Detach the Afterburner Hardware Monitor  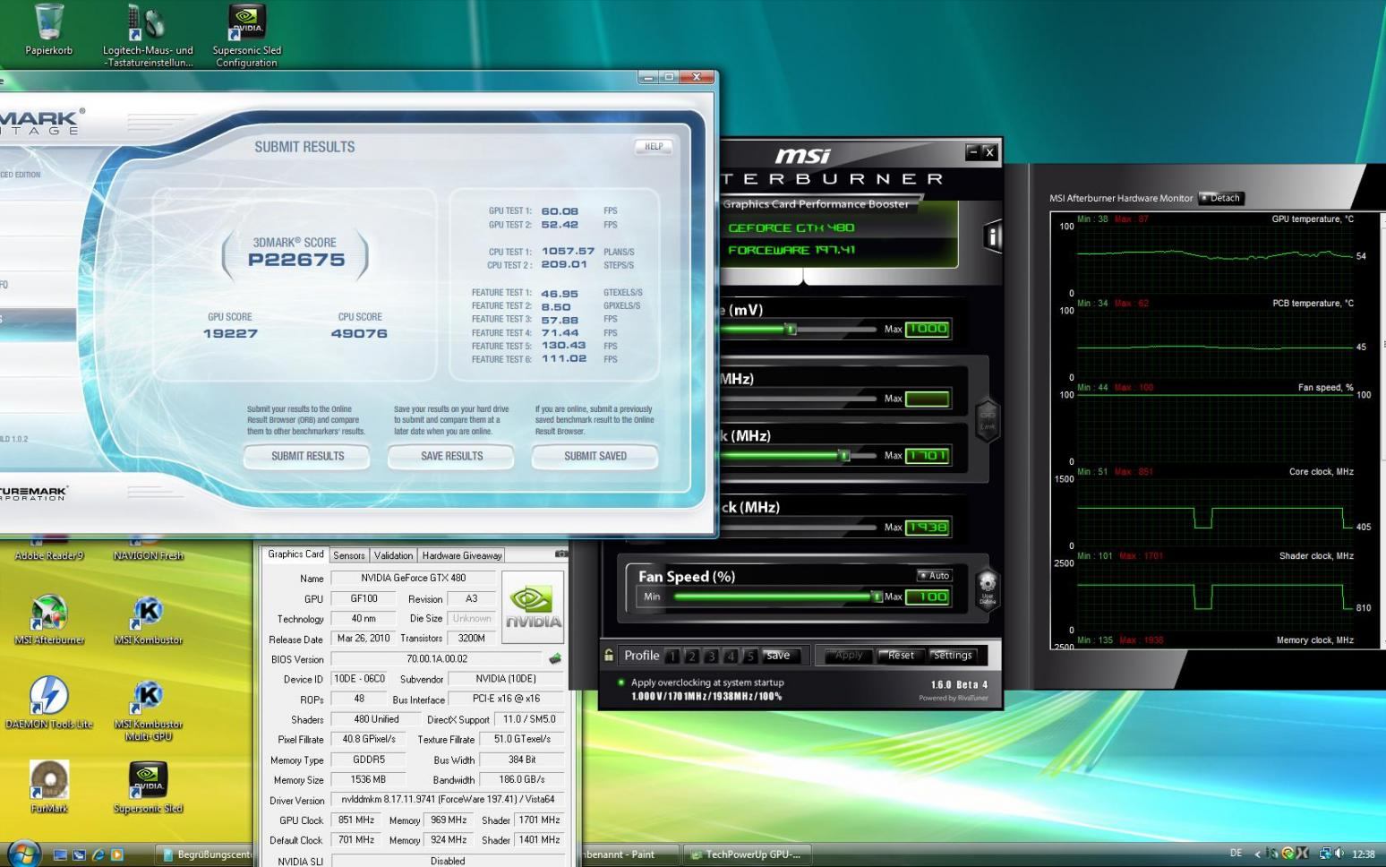(x=1221, y=198)
